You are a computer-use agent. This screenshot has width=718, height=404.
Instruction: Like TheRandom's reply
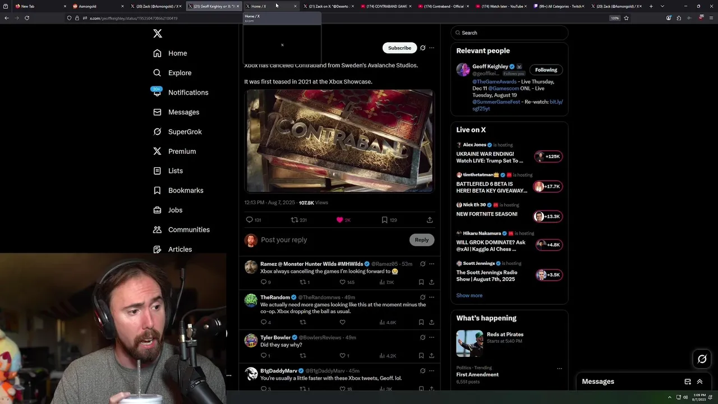[342, 322]
